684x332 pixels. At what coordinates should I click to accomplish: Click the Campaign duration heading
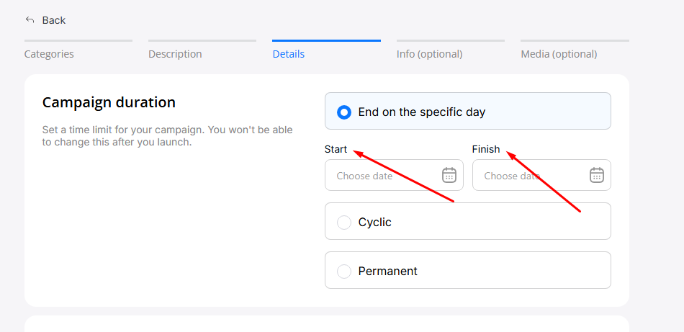(109, 102)
